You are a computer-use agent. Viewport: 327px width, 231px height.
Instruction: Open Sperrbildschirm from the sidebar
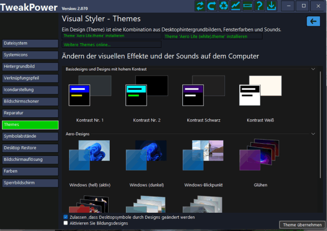pos(30,182)
